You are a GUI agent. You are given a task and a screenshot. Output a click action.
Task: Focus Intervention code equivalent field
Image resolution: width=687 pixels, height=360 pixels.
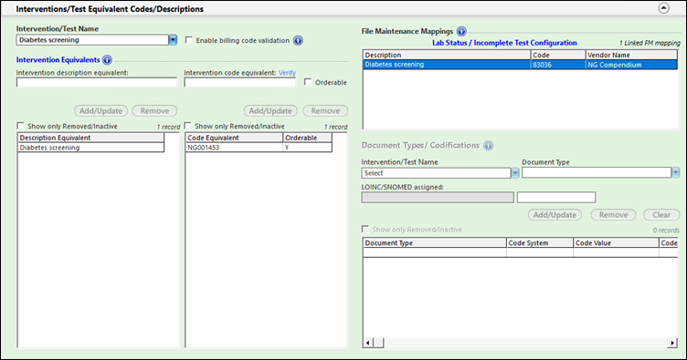(x=240, y=83)
